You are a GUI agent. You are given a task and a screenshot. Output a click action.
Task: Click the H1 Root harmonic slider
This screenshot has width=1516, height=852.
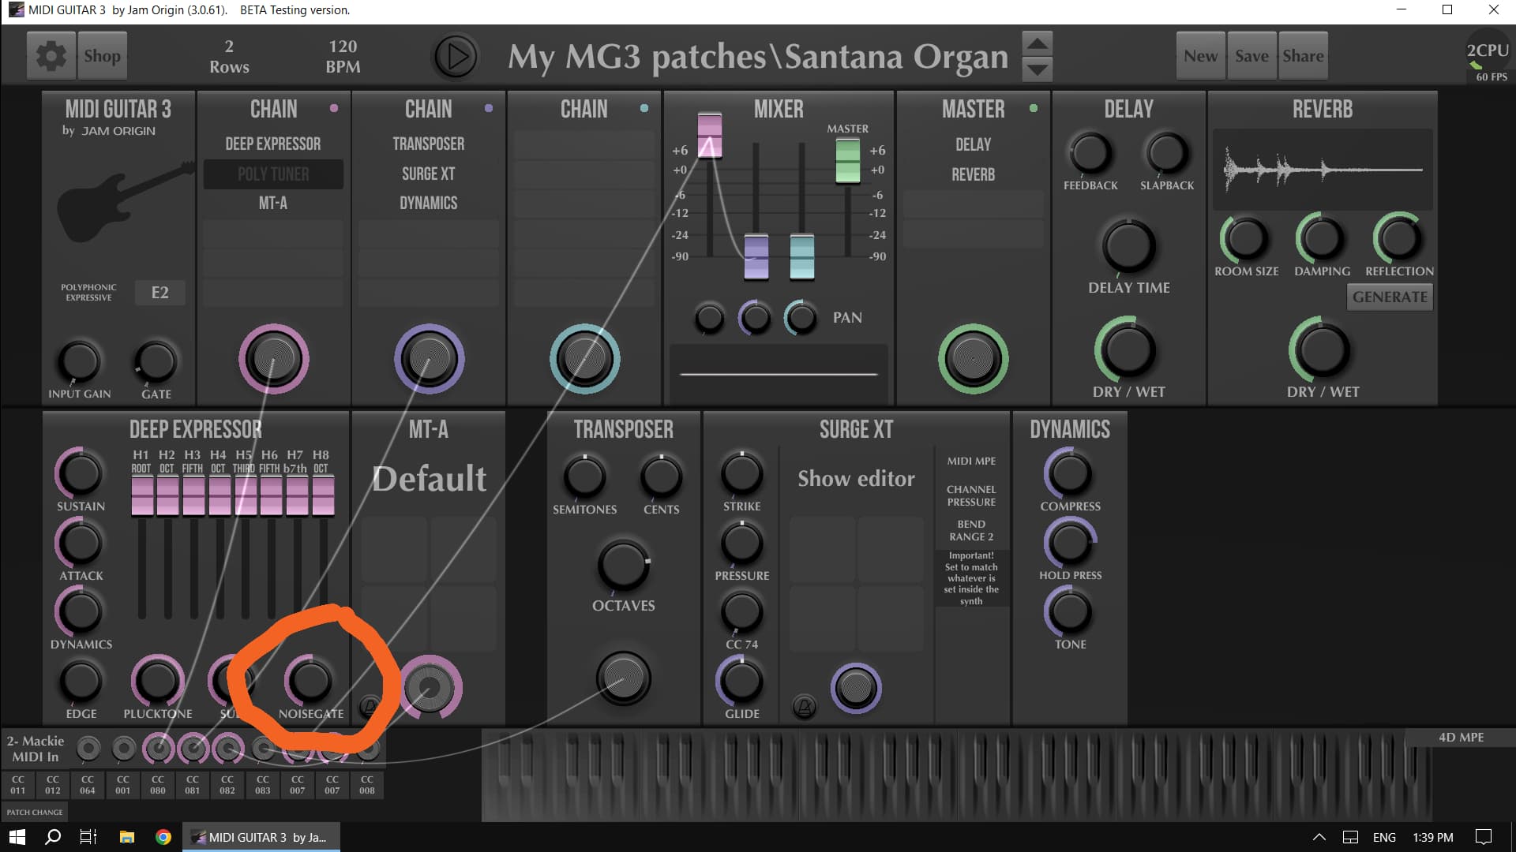pos(142,495)
